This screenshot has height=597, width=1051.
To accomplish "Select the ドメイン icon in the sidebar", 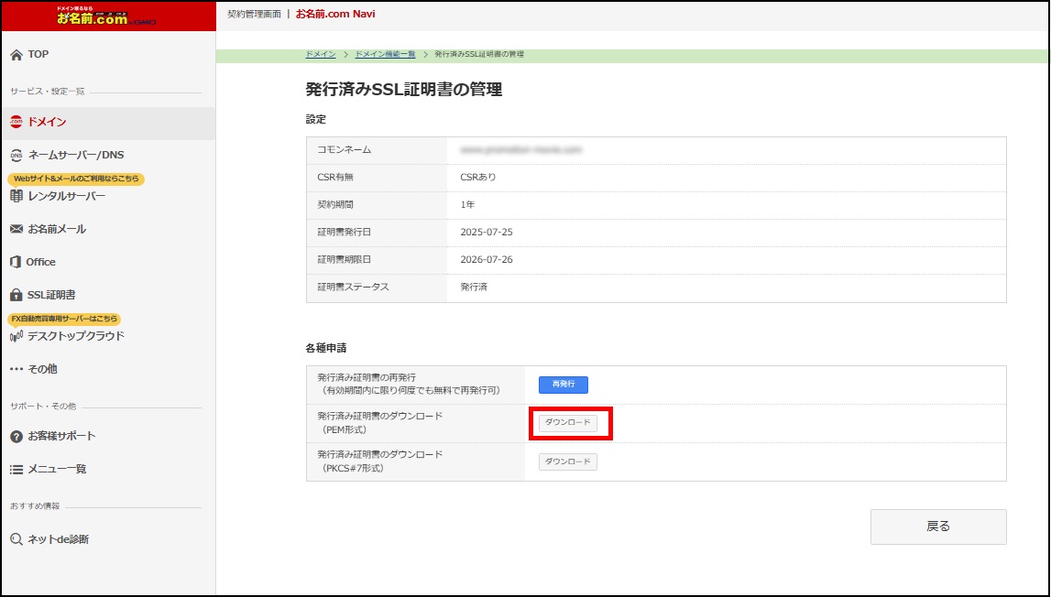I will (16, 121).
